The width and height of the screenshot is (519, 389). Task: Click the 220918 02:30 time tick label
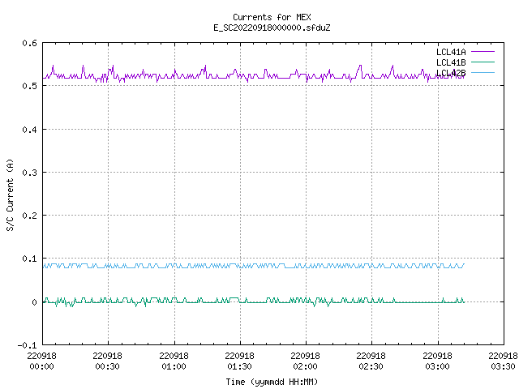click(x=371, y=361)
